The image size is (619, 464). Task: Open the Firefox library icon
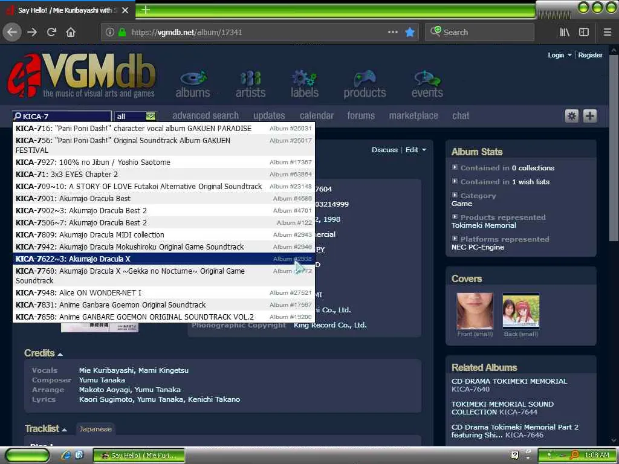[565, 32]
